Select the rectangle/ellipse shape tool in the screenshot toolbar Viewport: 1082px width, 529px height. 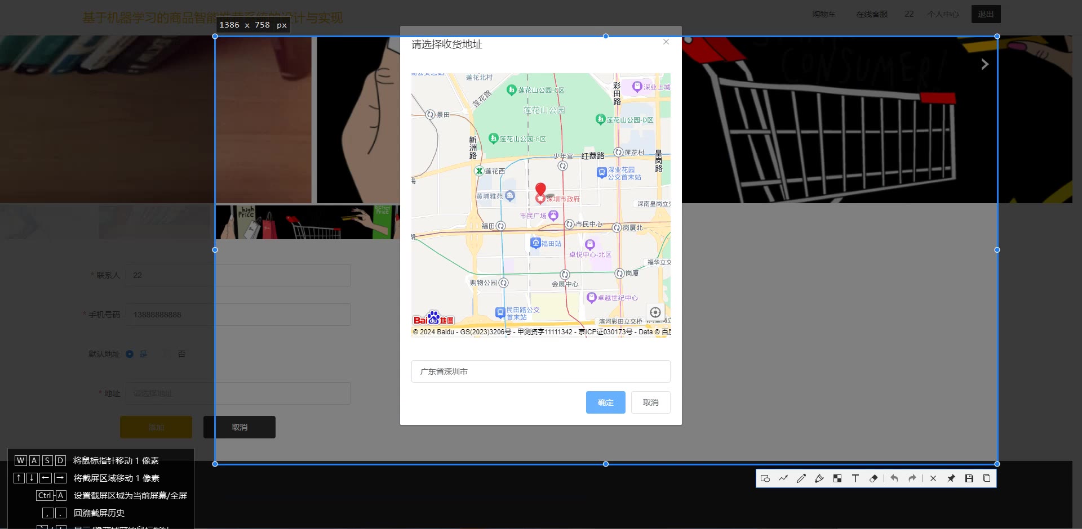(765, 478)
